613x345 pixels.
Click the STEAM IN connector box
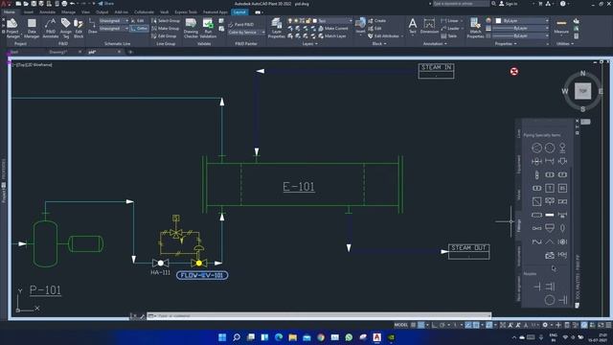437,71
